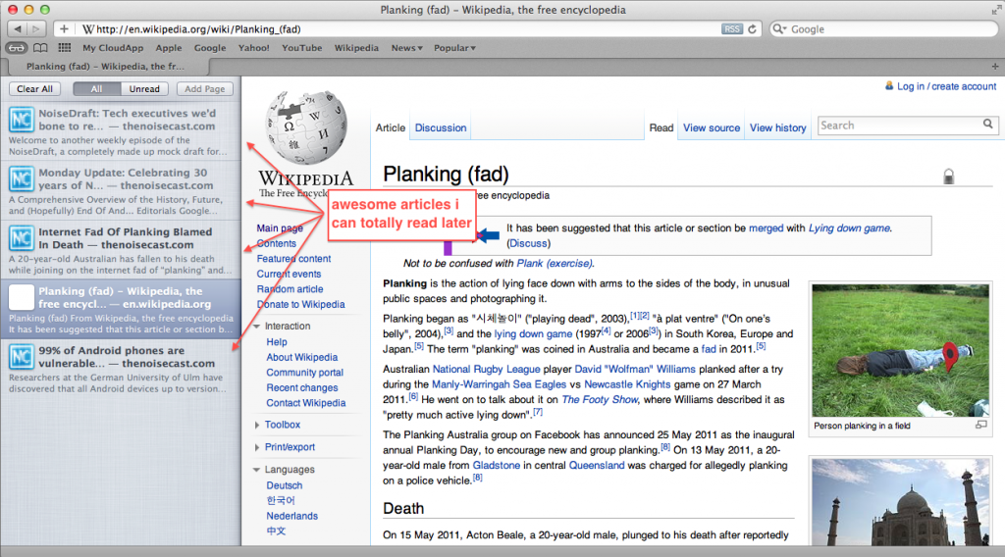Screen dimensions: 1005x557
Task: Collapse the Languages sidebar section
Action: (x=256, y=470)
